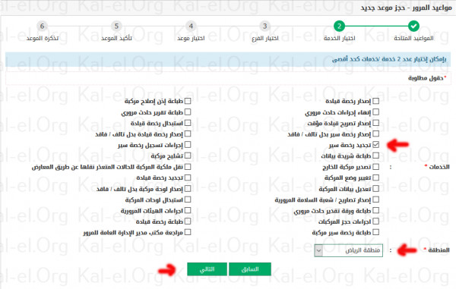Check طباعة رخصة قيادة checkbox

point(188,221)
